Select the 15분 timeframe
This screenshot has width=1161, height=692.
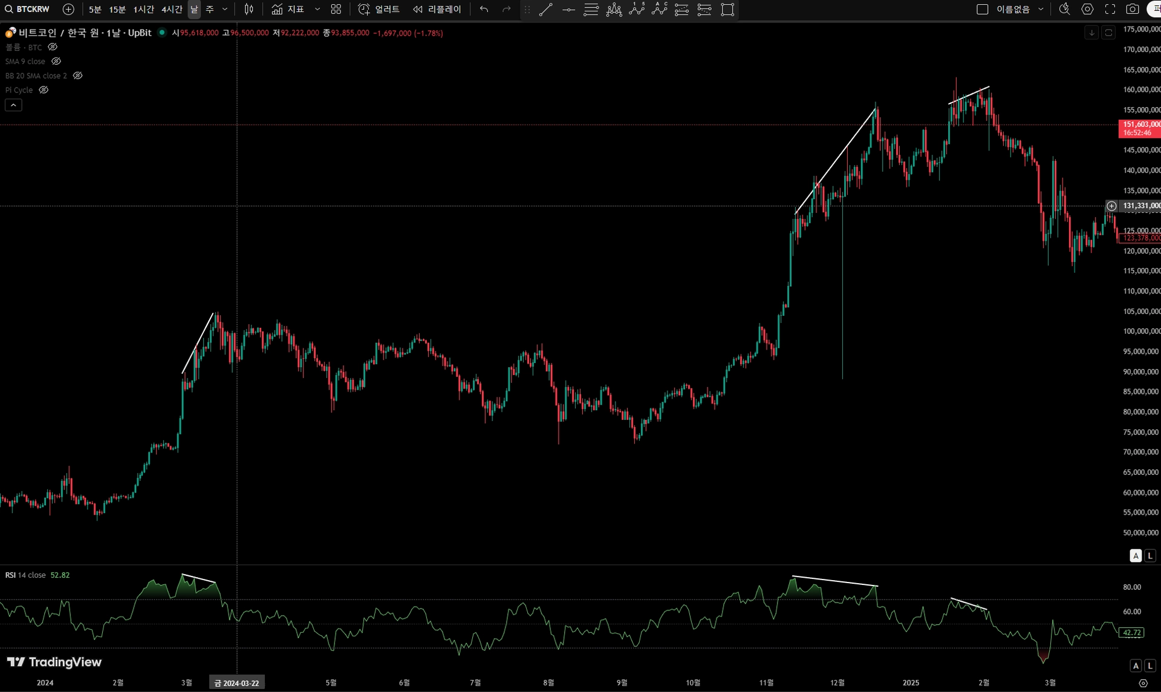tap(117, 9)
